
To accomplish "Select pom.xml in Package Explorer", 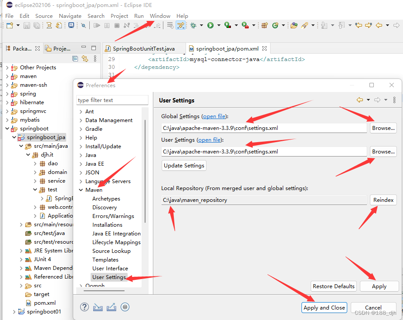I will click(45, 303).
